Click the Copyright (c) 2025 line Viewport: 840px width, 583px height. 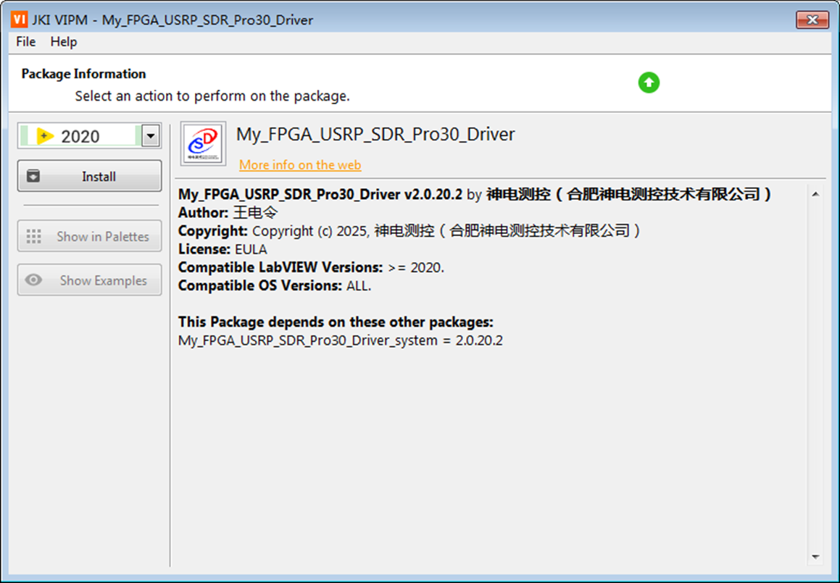point(409,231)
